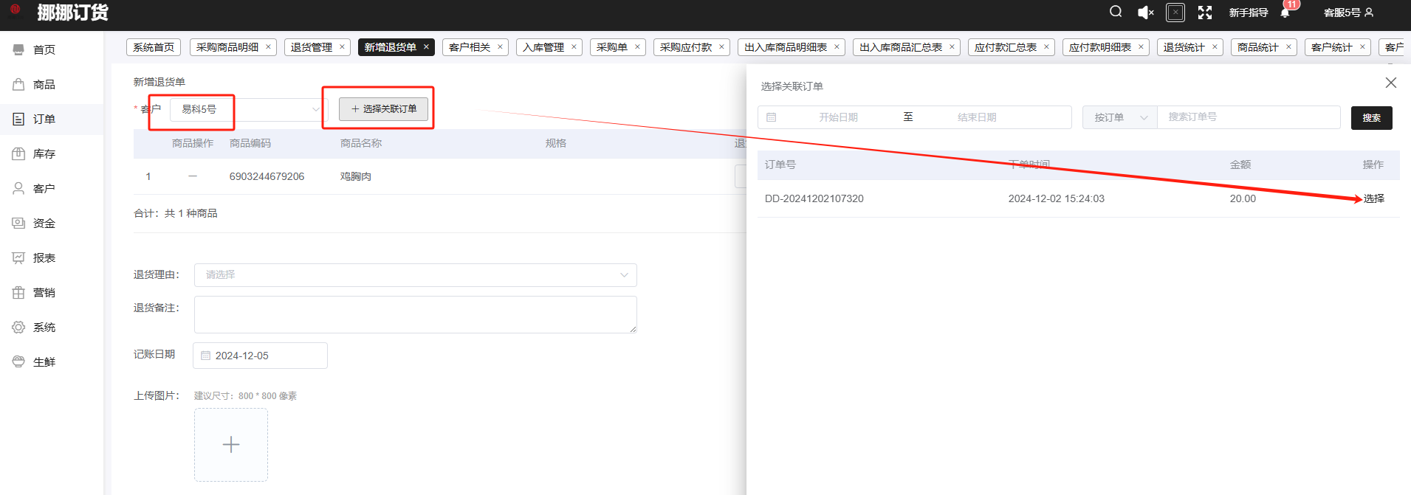The image size is (1411, 495).
Task: Open notifications bell icon
Action: (1285, 13)
